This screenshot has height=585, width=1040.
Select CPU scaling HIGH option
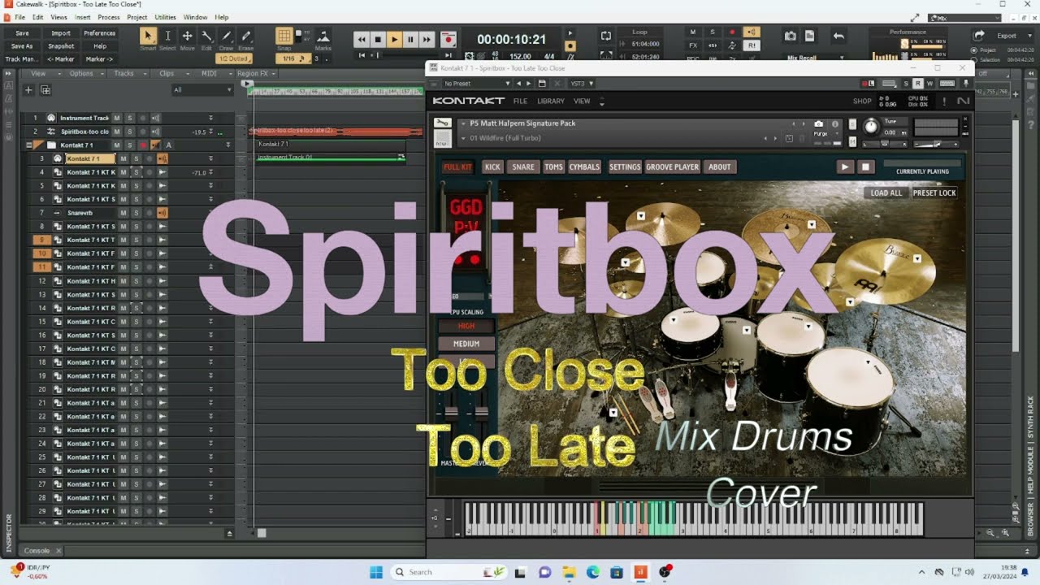coord(466,326)
